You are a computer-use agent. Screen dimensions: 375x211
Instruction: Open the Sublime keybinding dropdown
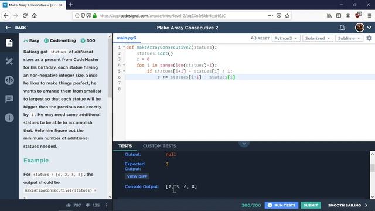[349, 38]
